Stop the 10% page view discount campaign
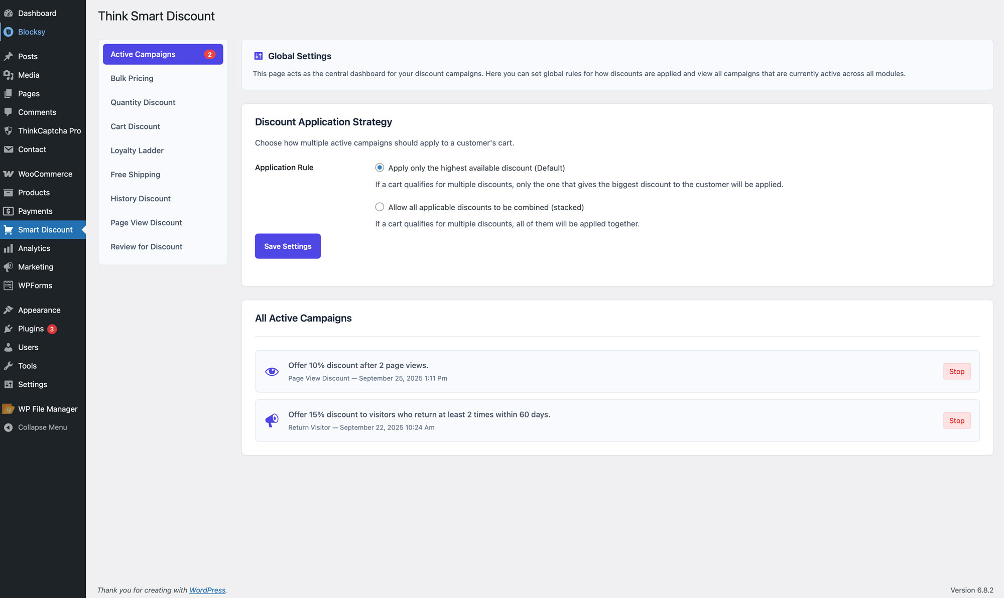Image resolution: width=1004 pixels, height=598 pixels. click(x=956, y=371)
